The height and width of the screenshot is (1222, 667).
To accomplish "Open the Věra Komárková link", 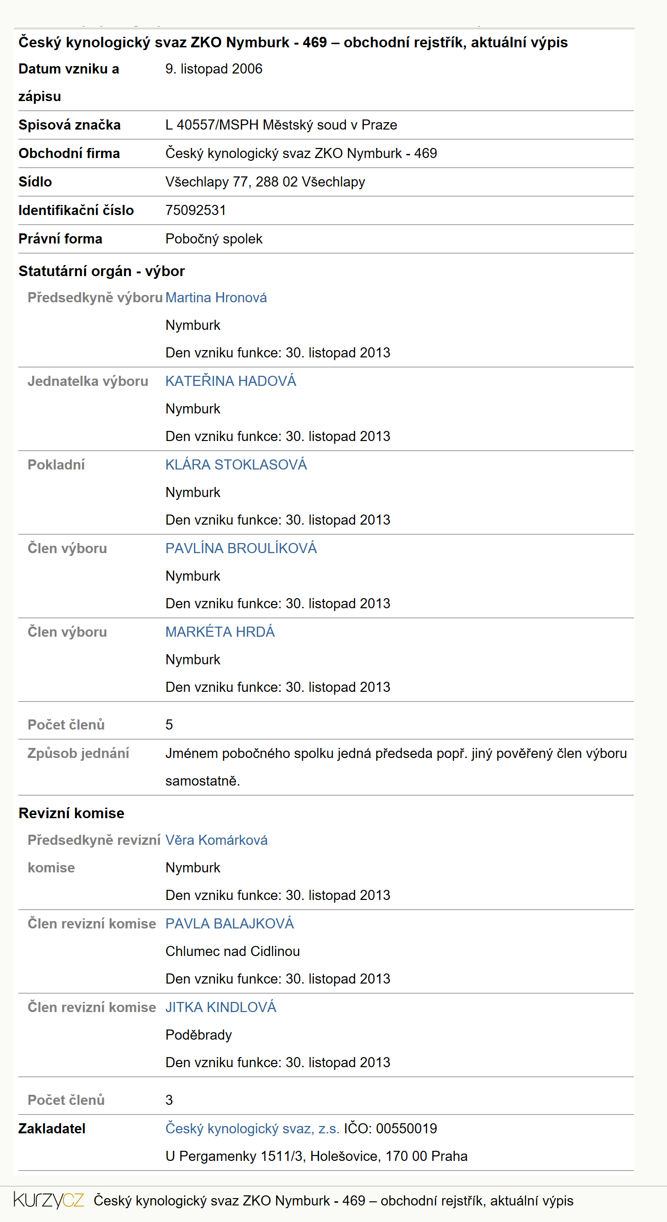I will [216, 840].
